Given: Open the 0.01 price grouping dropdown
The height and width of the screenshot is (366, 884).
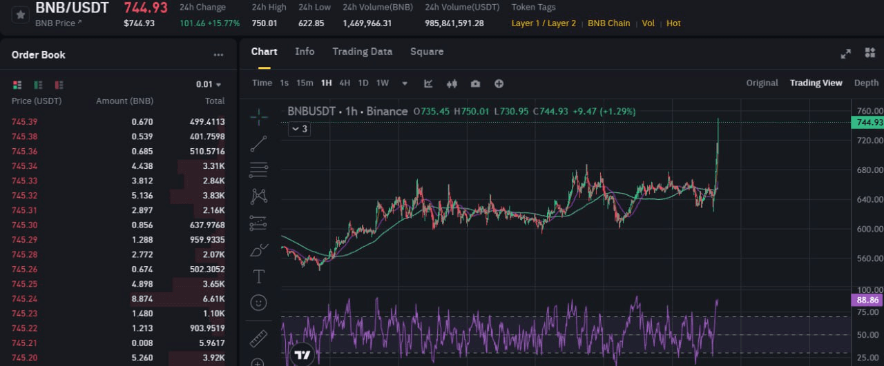Looking at the screenshot, I should tap(209, 85).
